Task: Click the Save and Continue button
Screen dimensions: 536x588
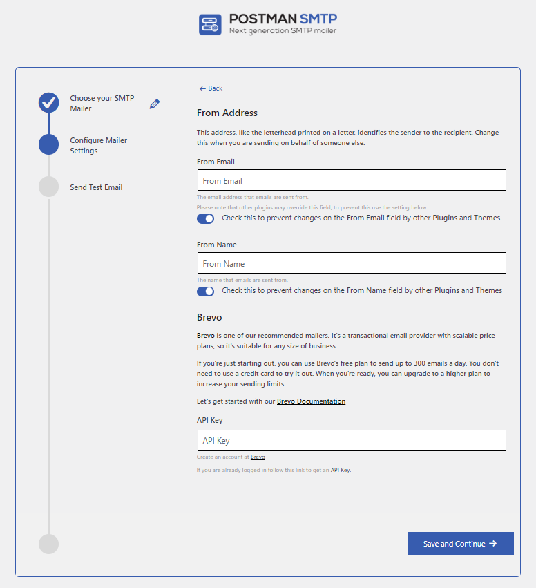Action: (461, 543)
